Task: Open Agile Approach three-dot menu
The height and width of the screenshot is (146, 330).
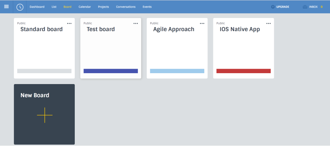Action: tap(202, 23)
